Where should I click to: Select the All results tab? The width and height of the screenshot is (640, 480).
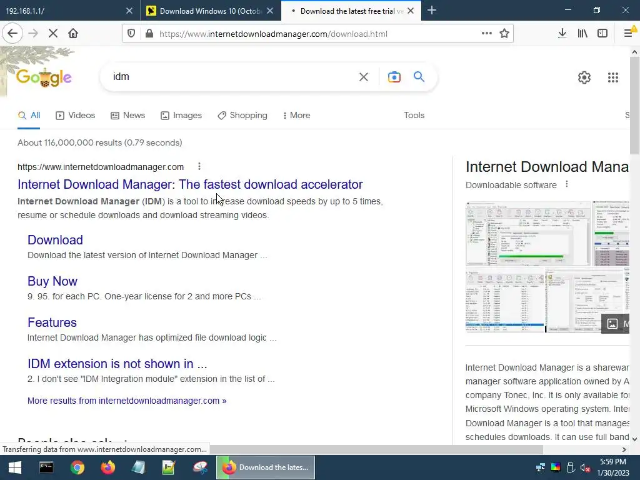pos(29,116)
